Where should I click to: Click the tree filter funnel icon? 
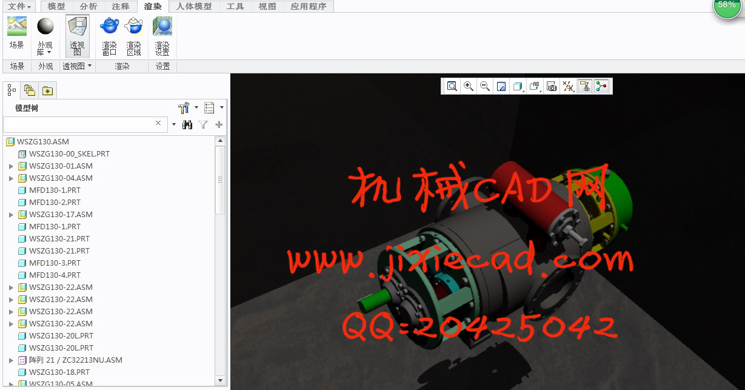(203, 124)
